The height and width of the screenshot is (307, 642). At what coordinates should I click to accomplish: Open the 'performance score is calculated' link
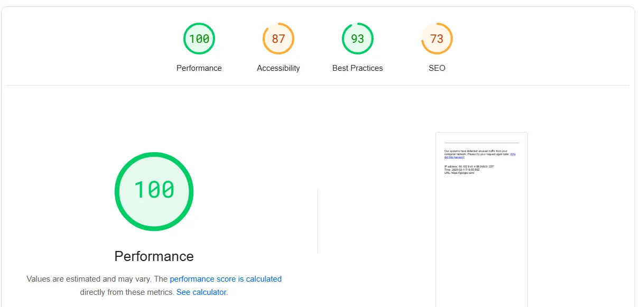click(x=226, y=279)
